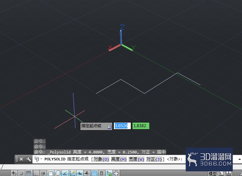
Task: Open Quick View Drawings icon
Action: (229, 174)
